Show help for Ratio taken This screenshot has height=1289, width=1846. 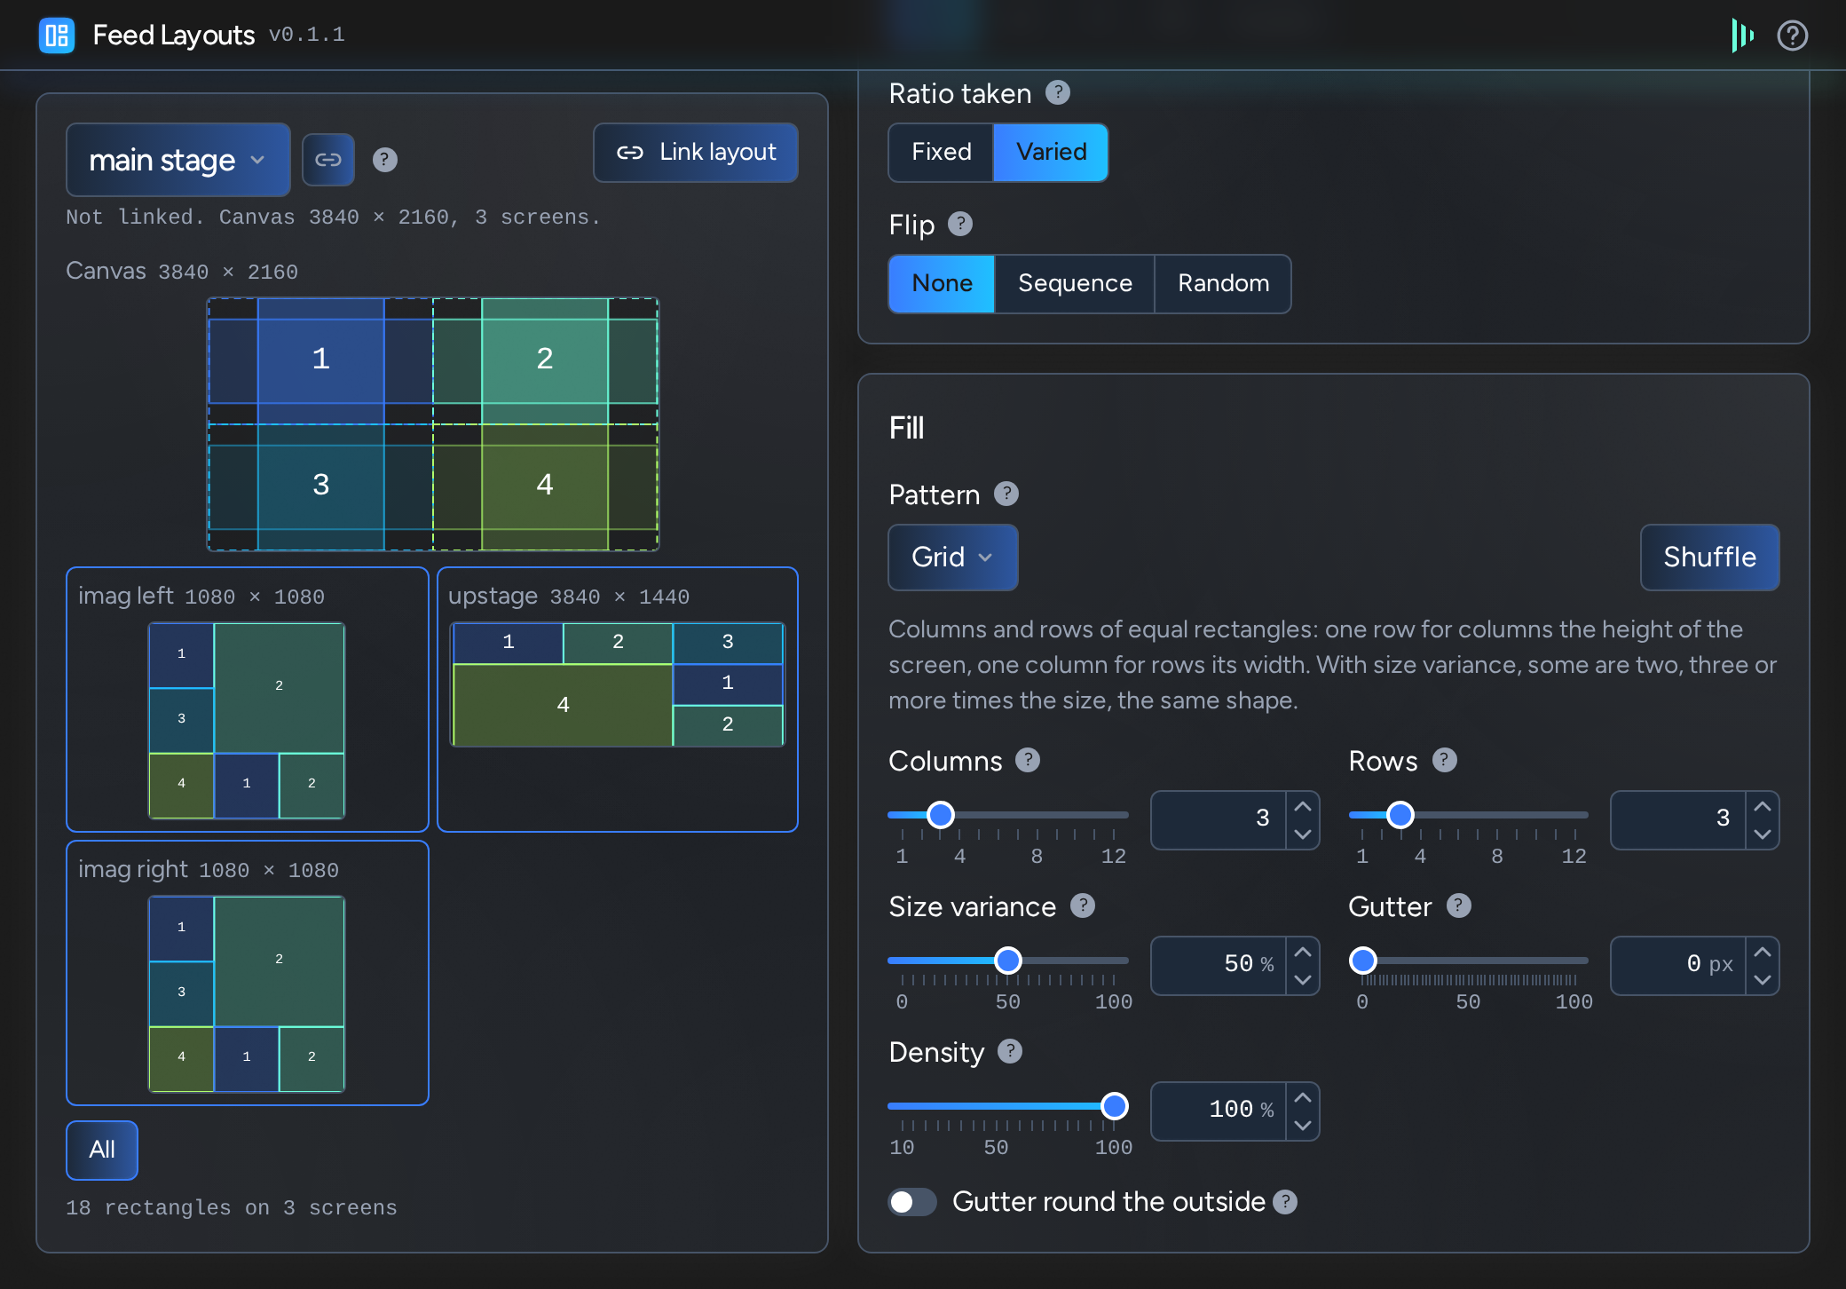click(1058, 92)
